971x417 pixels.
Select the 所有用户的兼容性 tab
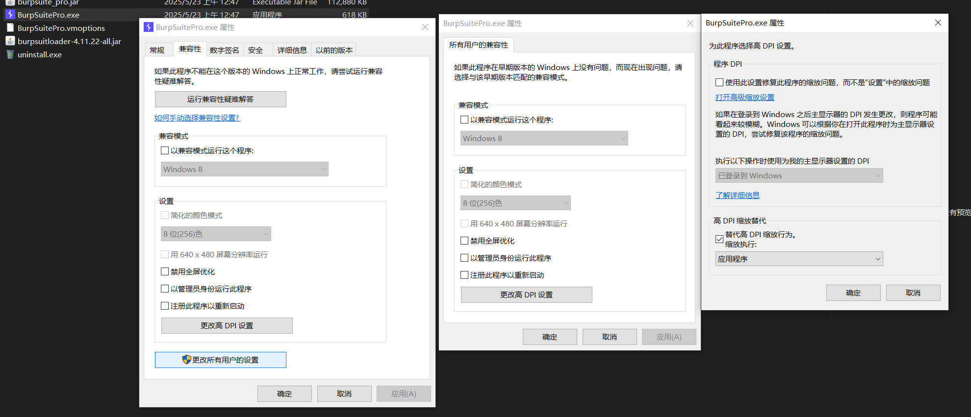479,45
